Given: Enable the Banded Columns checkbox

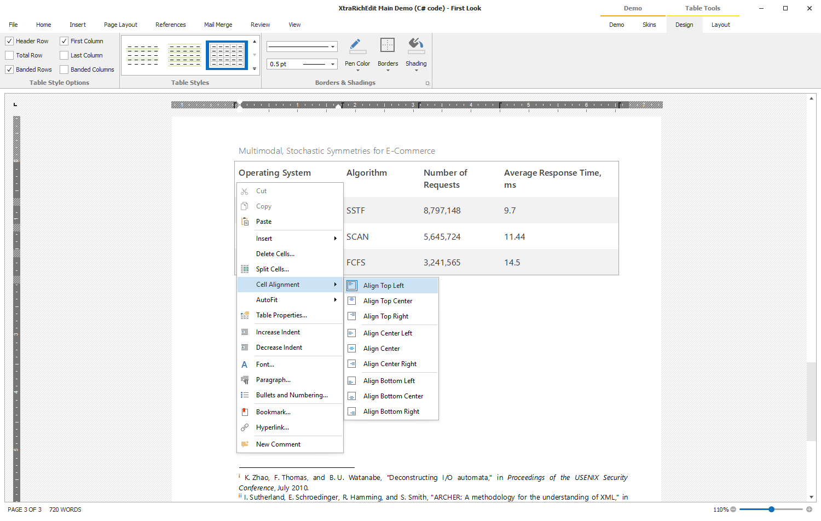Looking at the screenshot, I should 64,70.
